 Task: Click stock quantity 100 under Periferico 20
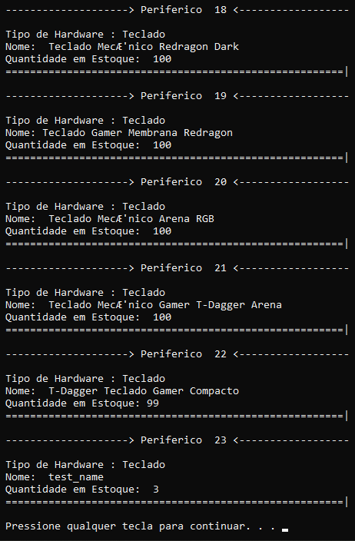pyautogui.click(x=162, y=231)
